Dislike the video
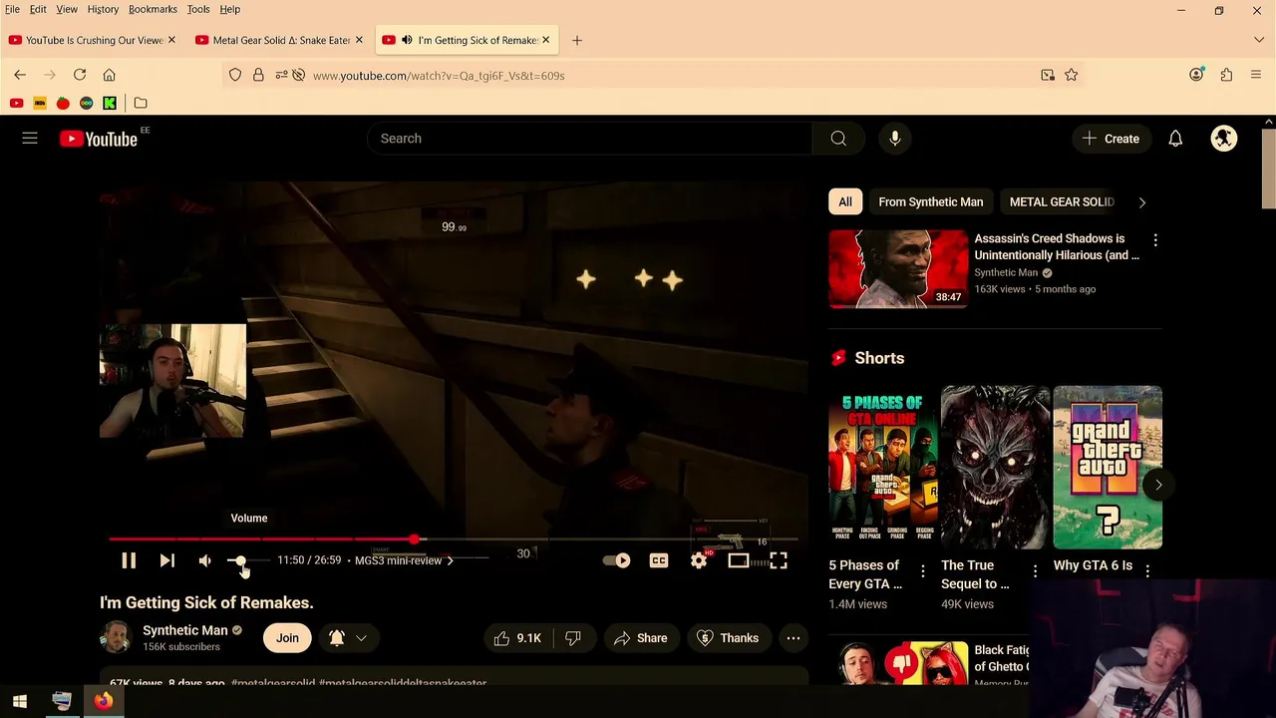1276x718 pixels. coord(573,638)
